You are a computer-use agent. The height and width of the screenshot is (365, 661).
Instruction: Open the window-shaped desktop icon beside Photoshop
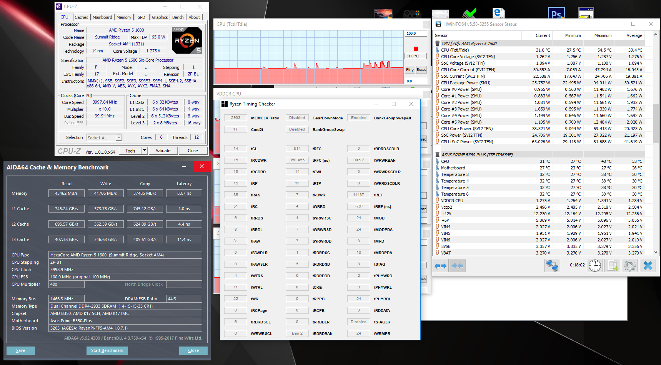click(586, 13)
